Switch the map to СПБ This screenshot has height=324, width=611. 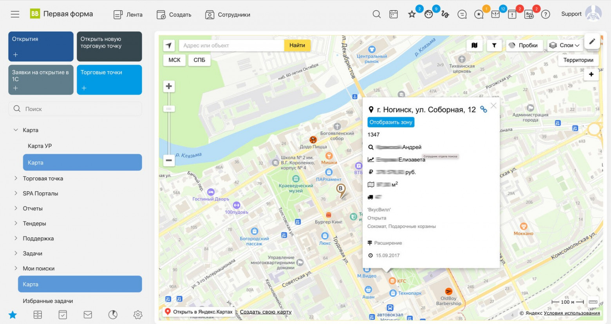(199, 60)
